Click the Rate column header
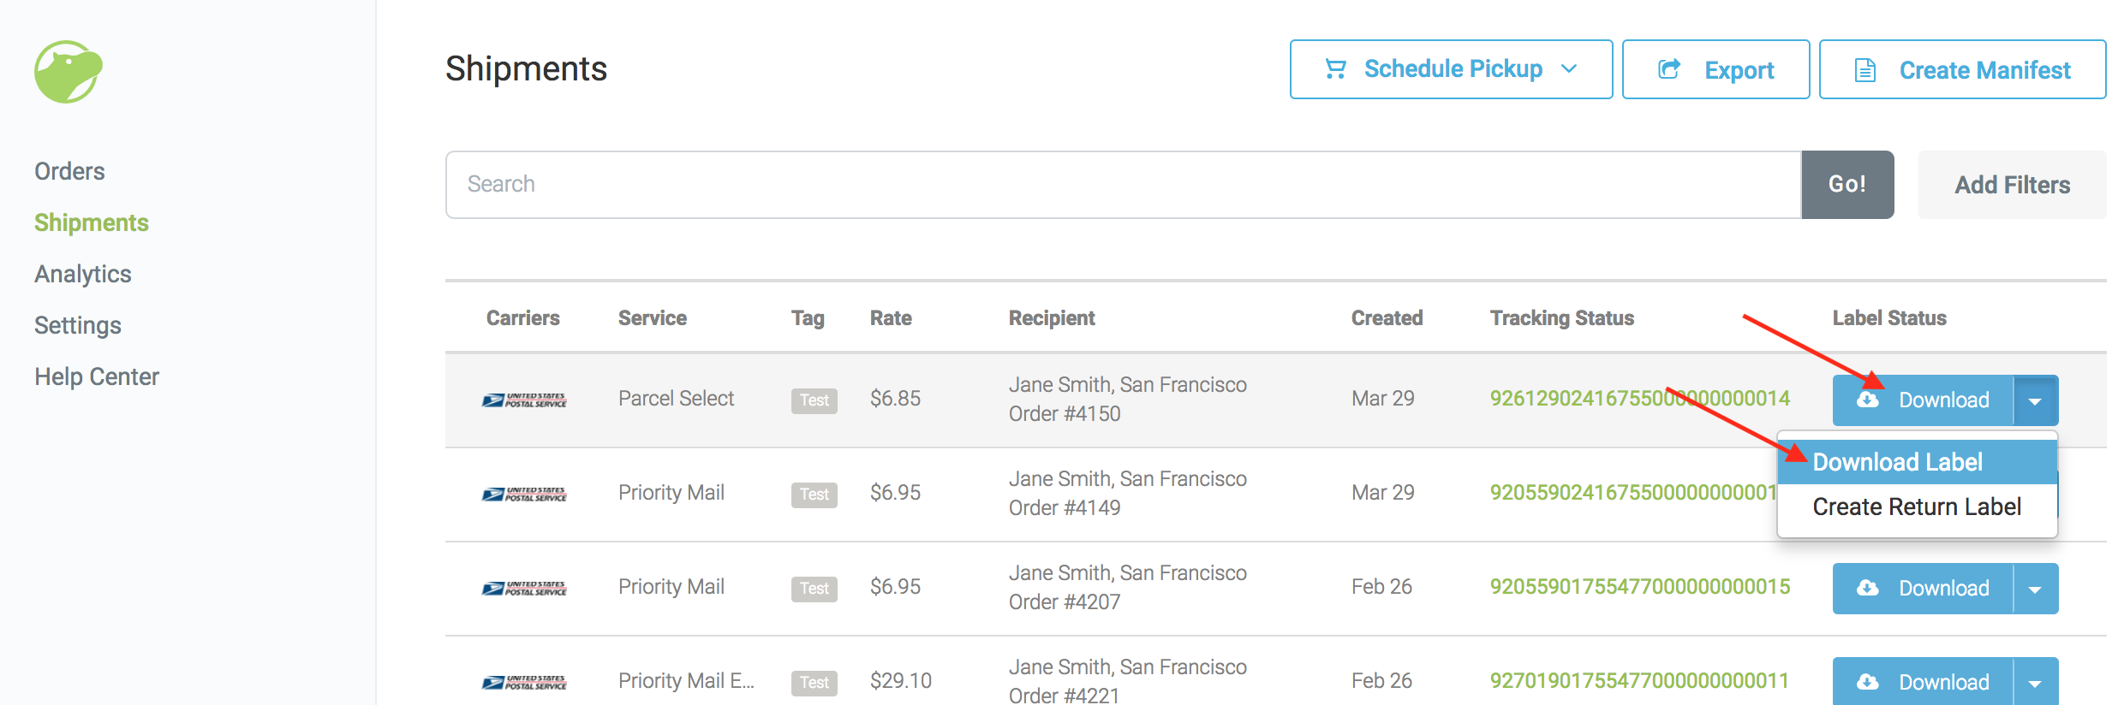The image size is (2124, 705). [891, 318]
